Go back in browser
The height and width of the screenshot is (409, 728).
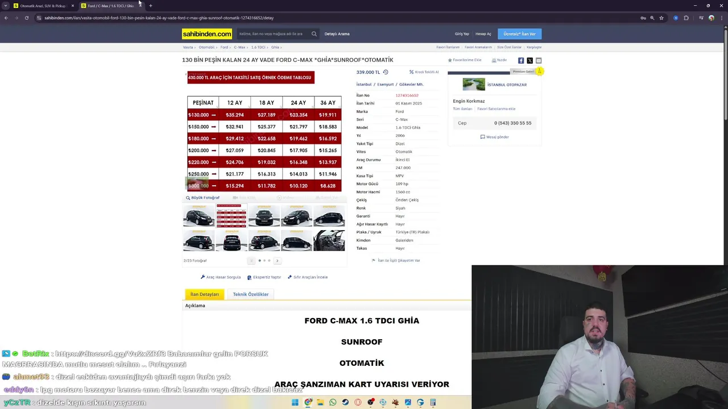(x=6, y=18)
